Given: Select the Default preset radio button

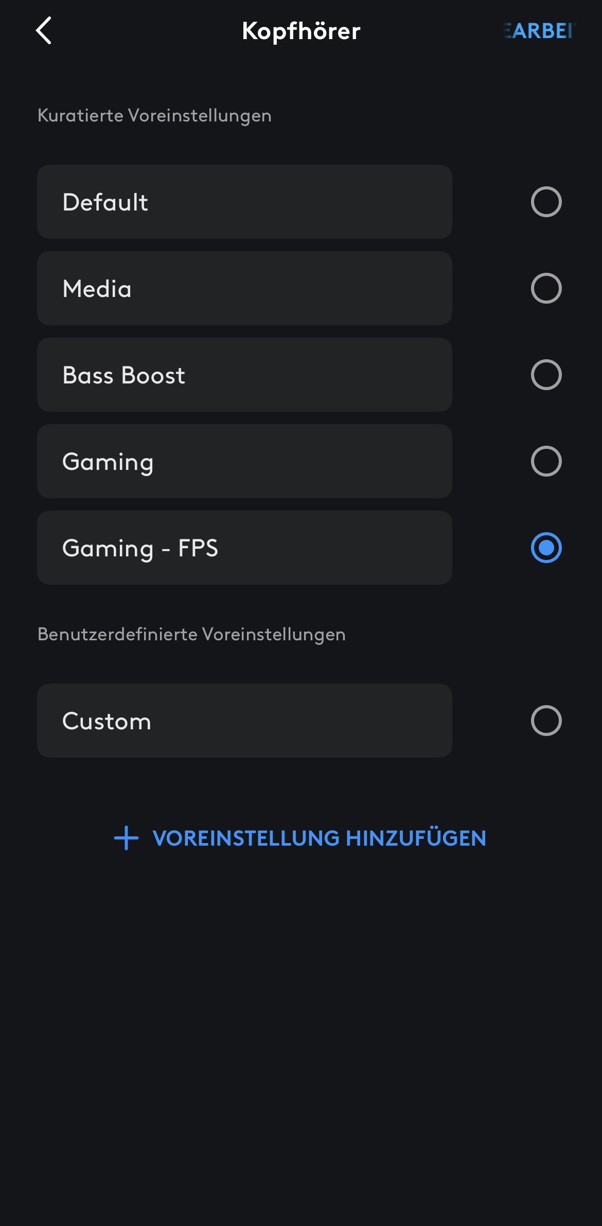Looking at the screenshot, I should click(546, 202).
